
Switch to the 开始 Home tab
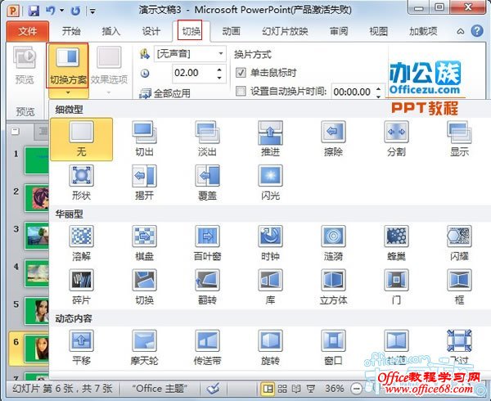71,31
